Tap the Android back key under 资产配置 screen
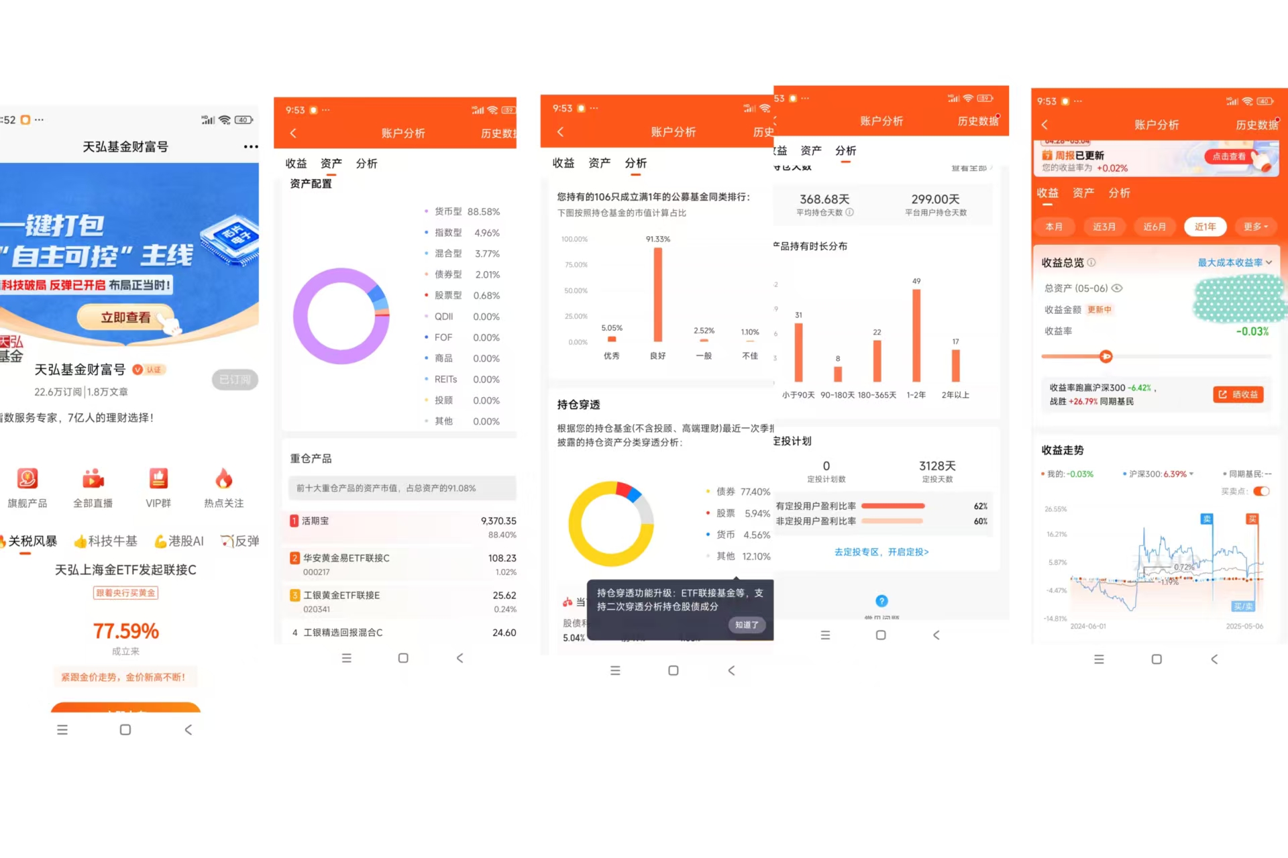This screenshot has height=858, width=1288. click(x=460, y=658)
